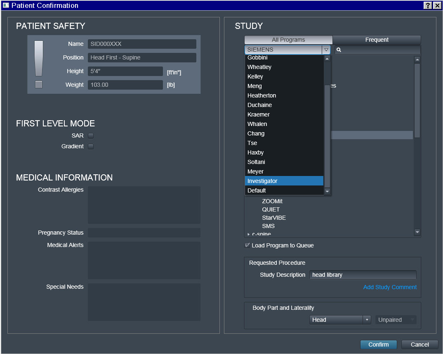The width and height of the screenshot is (443, 354).
Task: Select Tse from the dropdown list
Action: coord(284,143)
